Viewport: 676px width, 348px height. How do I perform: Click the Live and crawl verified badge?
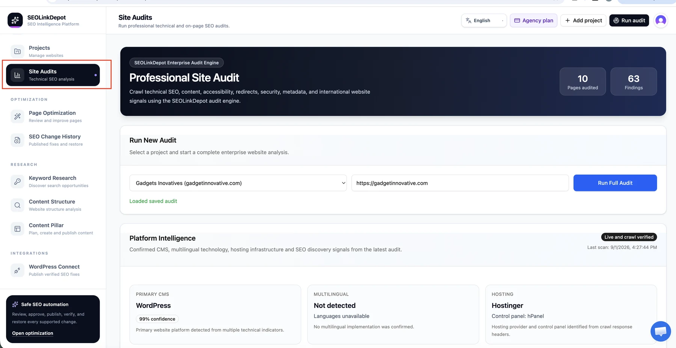(629, 237)
